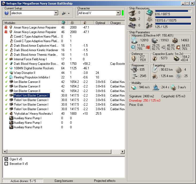Image resolution: width=196 pixels, height=184 pixels.
Task: Open the Character dropdown showing All level V
Action: pyautogui.click(x=118, y=13)
